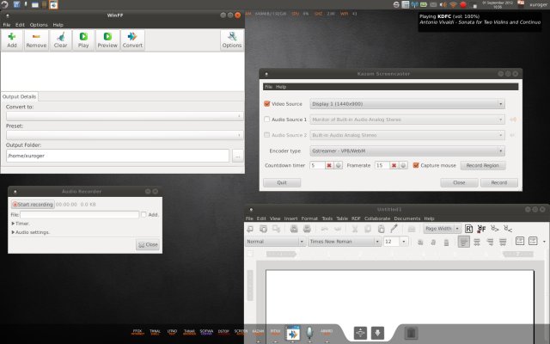The width and height of the screenshot is (550, 344).
Task: Open the AbiWord Table menu
Action: [x=342, y=218]
